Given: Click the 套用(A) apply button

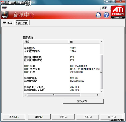Looking at the screenshot, I should [x=63, y=117].
